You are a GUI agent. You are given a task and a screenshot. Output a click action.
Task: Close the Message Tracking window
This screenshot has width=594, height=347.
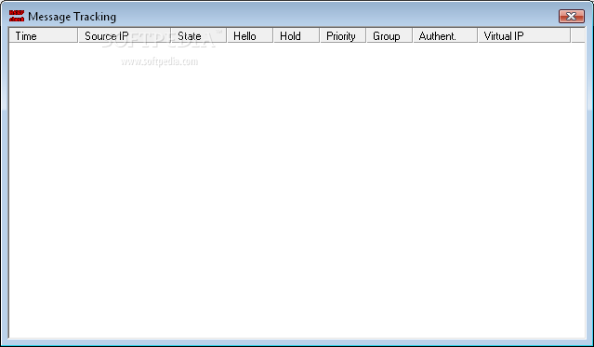572,17
